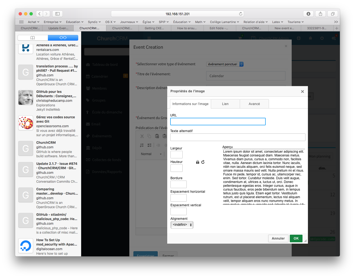Click the ChurchCRM support lifebuoy icon
355x278 pixels.
pyautogui.click(x=299, y=38)
